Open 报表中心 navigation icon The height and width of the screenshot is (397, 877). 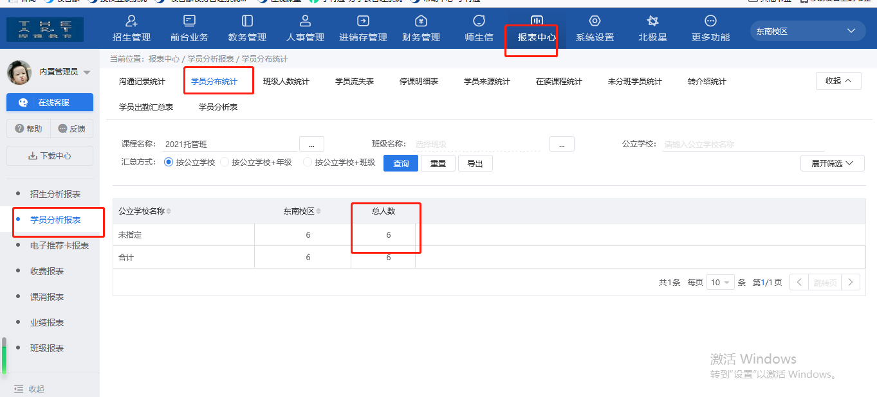click(537, 21)
